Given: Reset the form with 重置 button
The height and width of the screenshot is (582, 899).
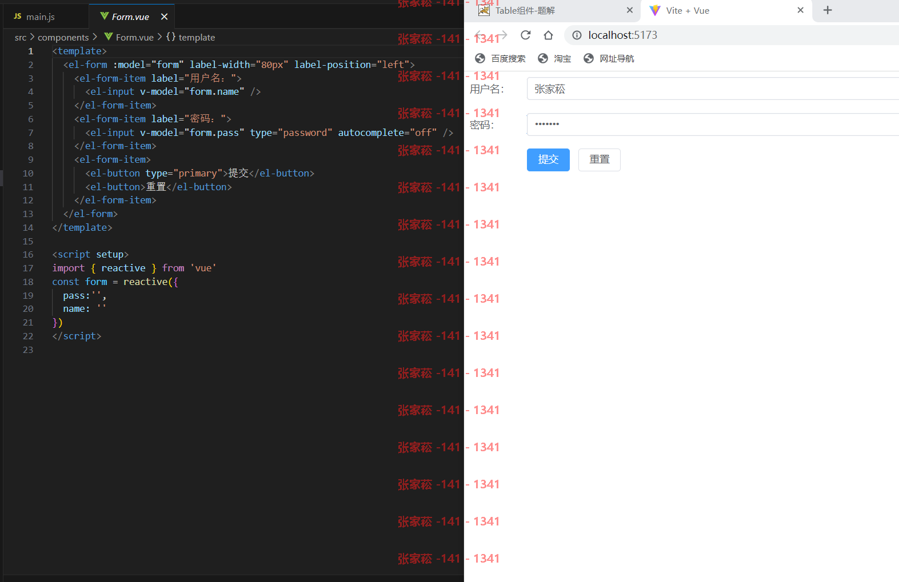Looking at the screenshot, I should [600, 159].
